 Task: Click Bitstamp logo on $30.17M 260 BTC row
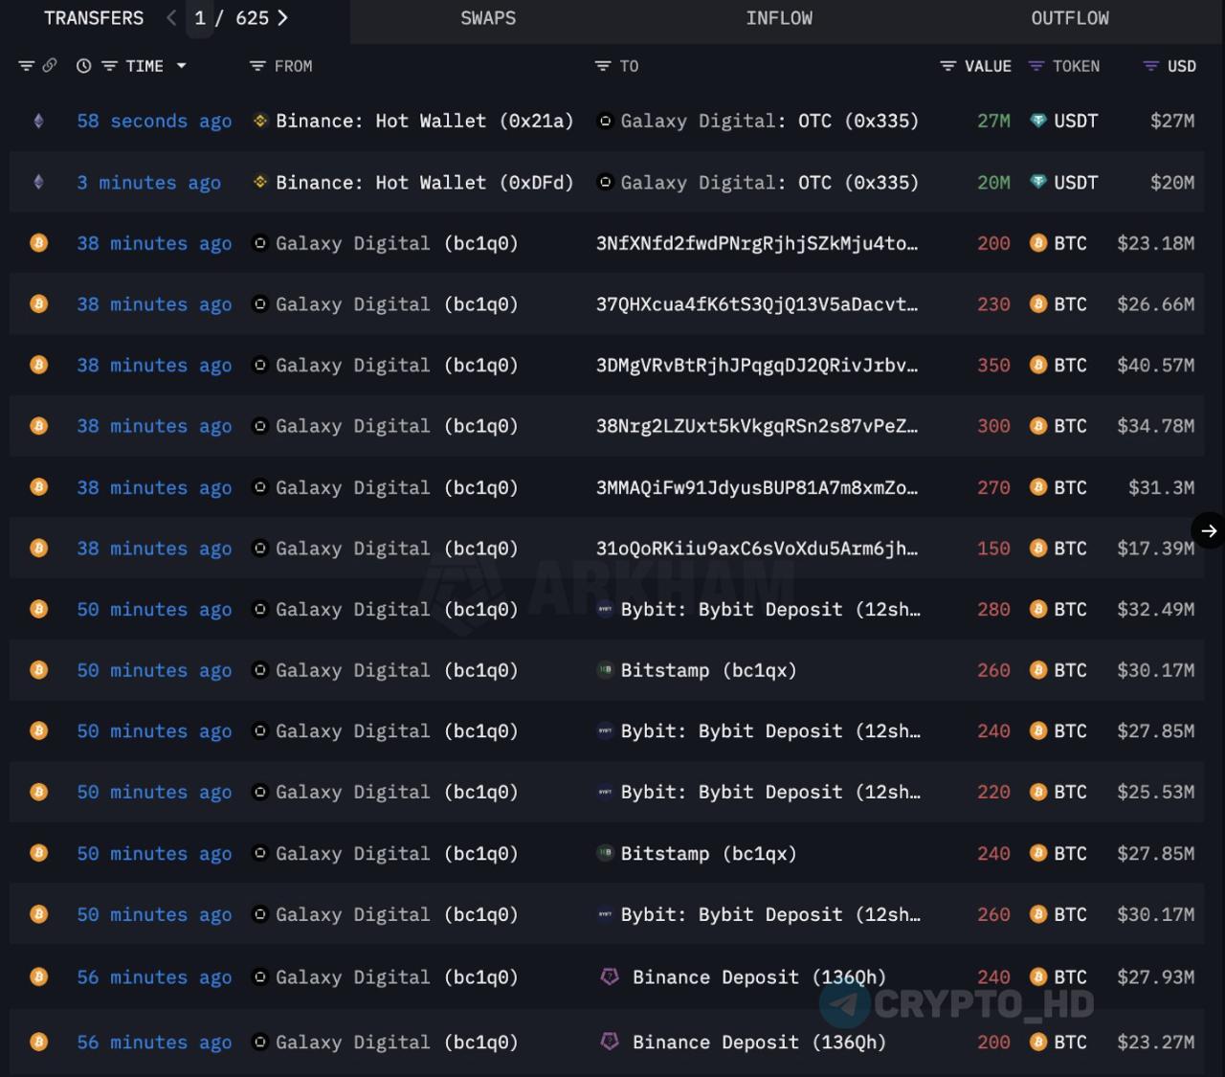(605, 670)
